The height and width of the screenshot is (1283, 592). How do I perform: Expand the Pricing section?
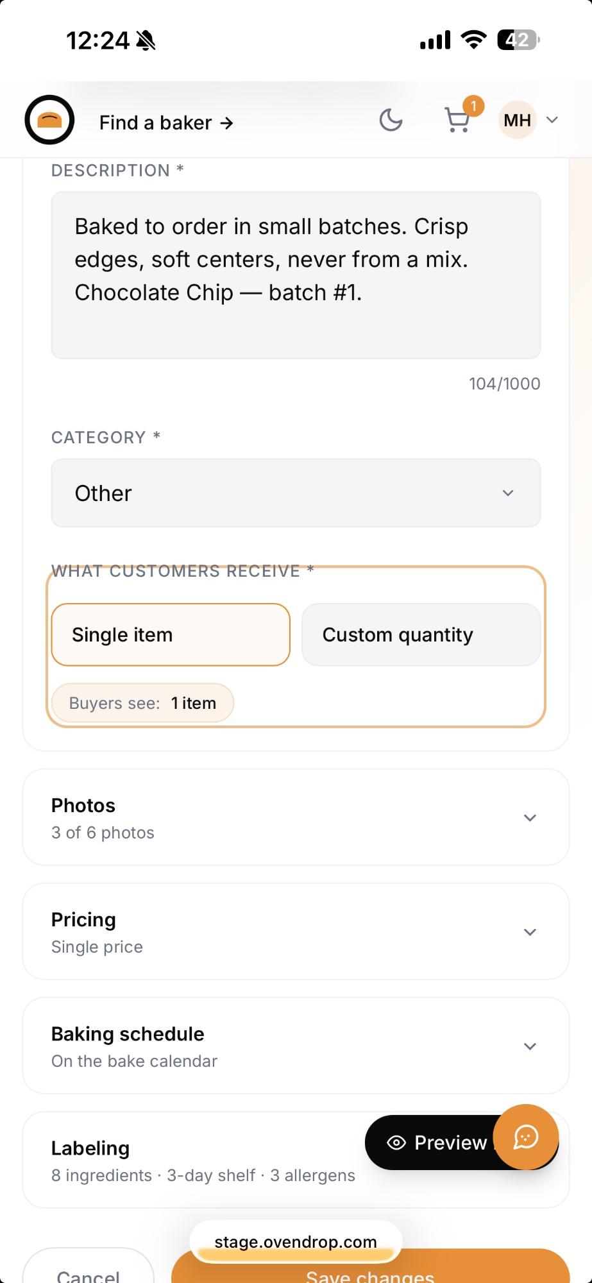[x=296, y=931]
